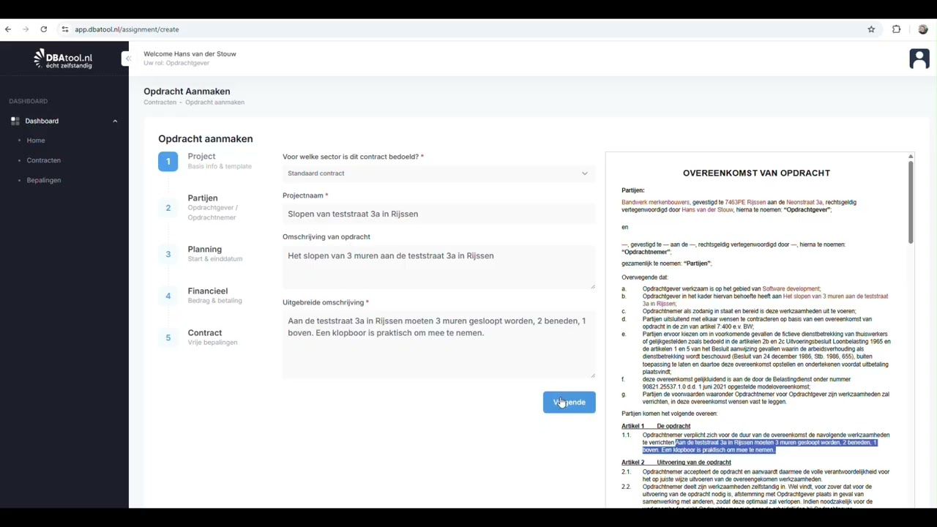
Task: Open Contracten in the sidebar
Action: (x=44, y=160)
